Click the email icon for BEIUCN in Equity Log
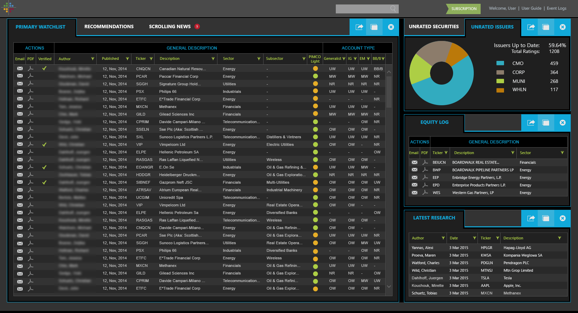578x313 pixels. 415,162
